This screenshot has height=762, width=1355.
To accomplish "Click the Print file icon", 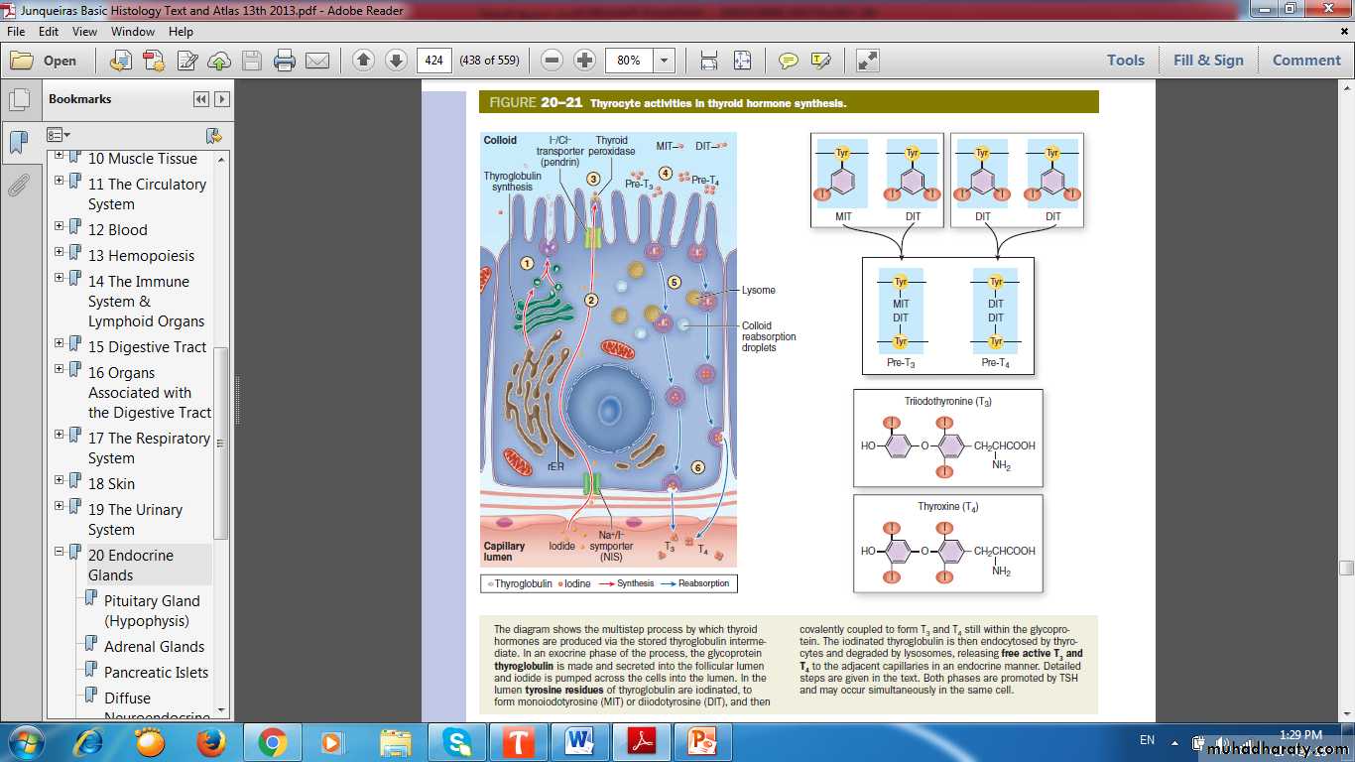I will [x=285, y=61].
